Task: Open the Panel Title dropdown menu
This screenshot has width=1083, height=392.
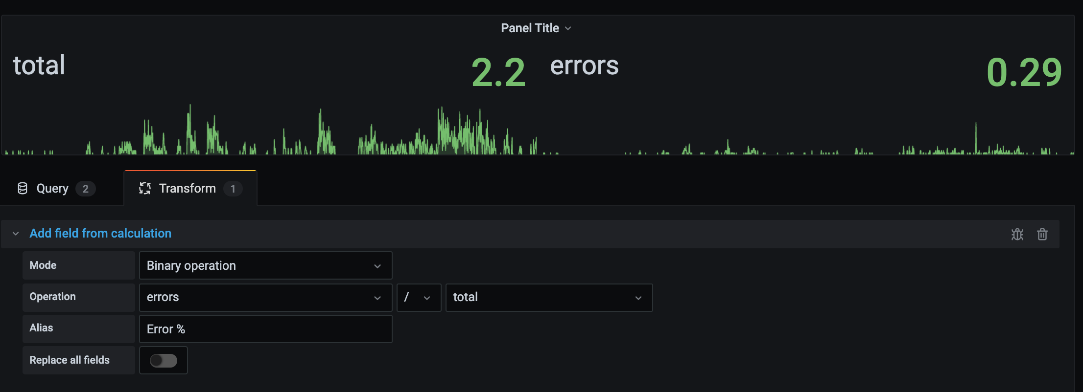Action: pyautogui.click(x=536, y=28)
